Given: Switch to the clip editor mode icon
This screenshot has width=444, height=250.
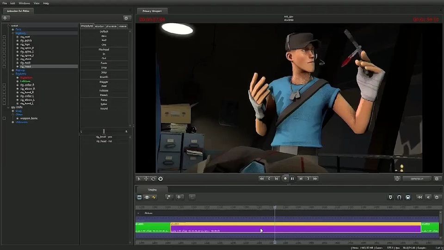Looking at the screenshot, I should pos(139,197).
